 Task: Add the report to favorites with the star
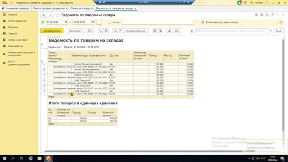pos(57,15)
